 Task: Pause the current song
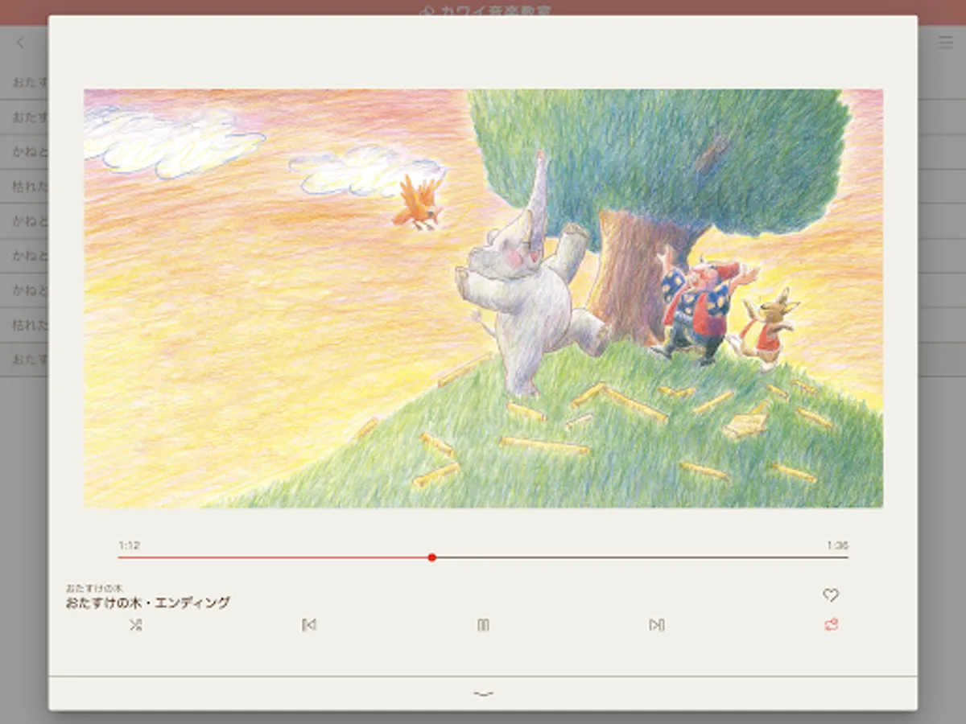click(x=483, y=624)
